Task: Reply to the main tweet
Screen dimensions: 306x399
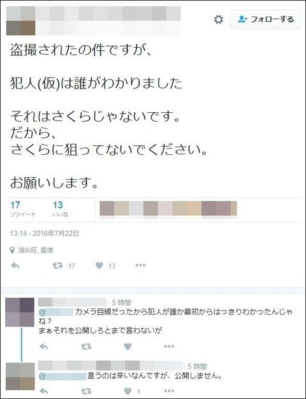Action: [x=15, y=266]
